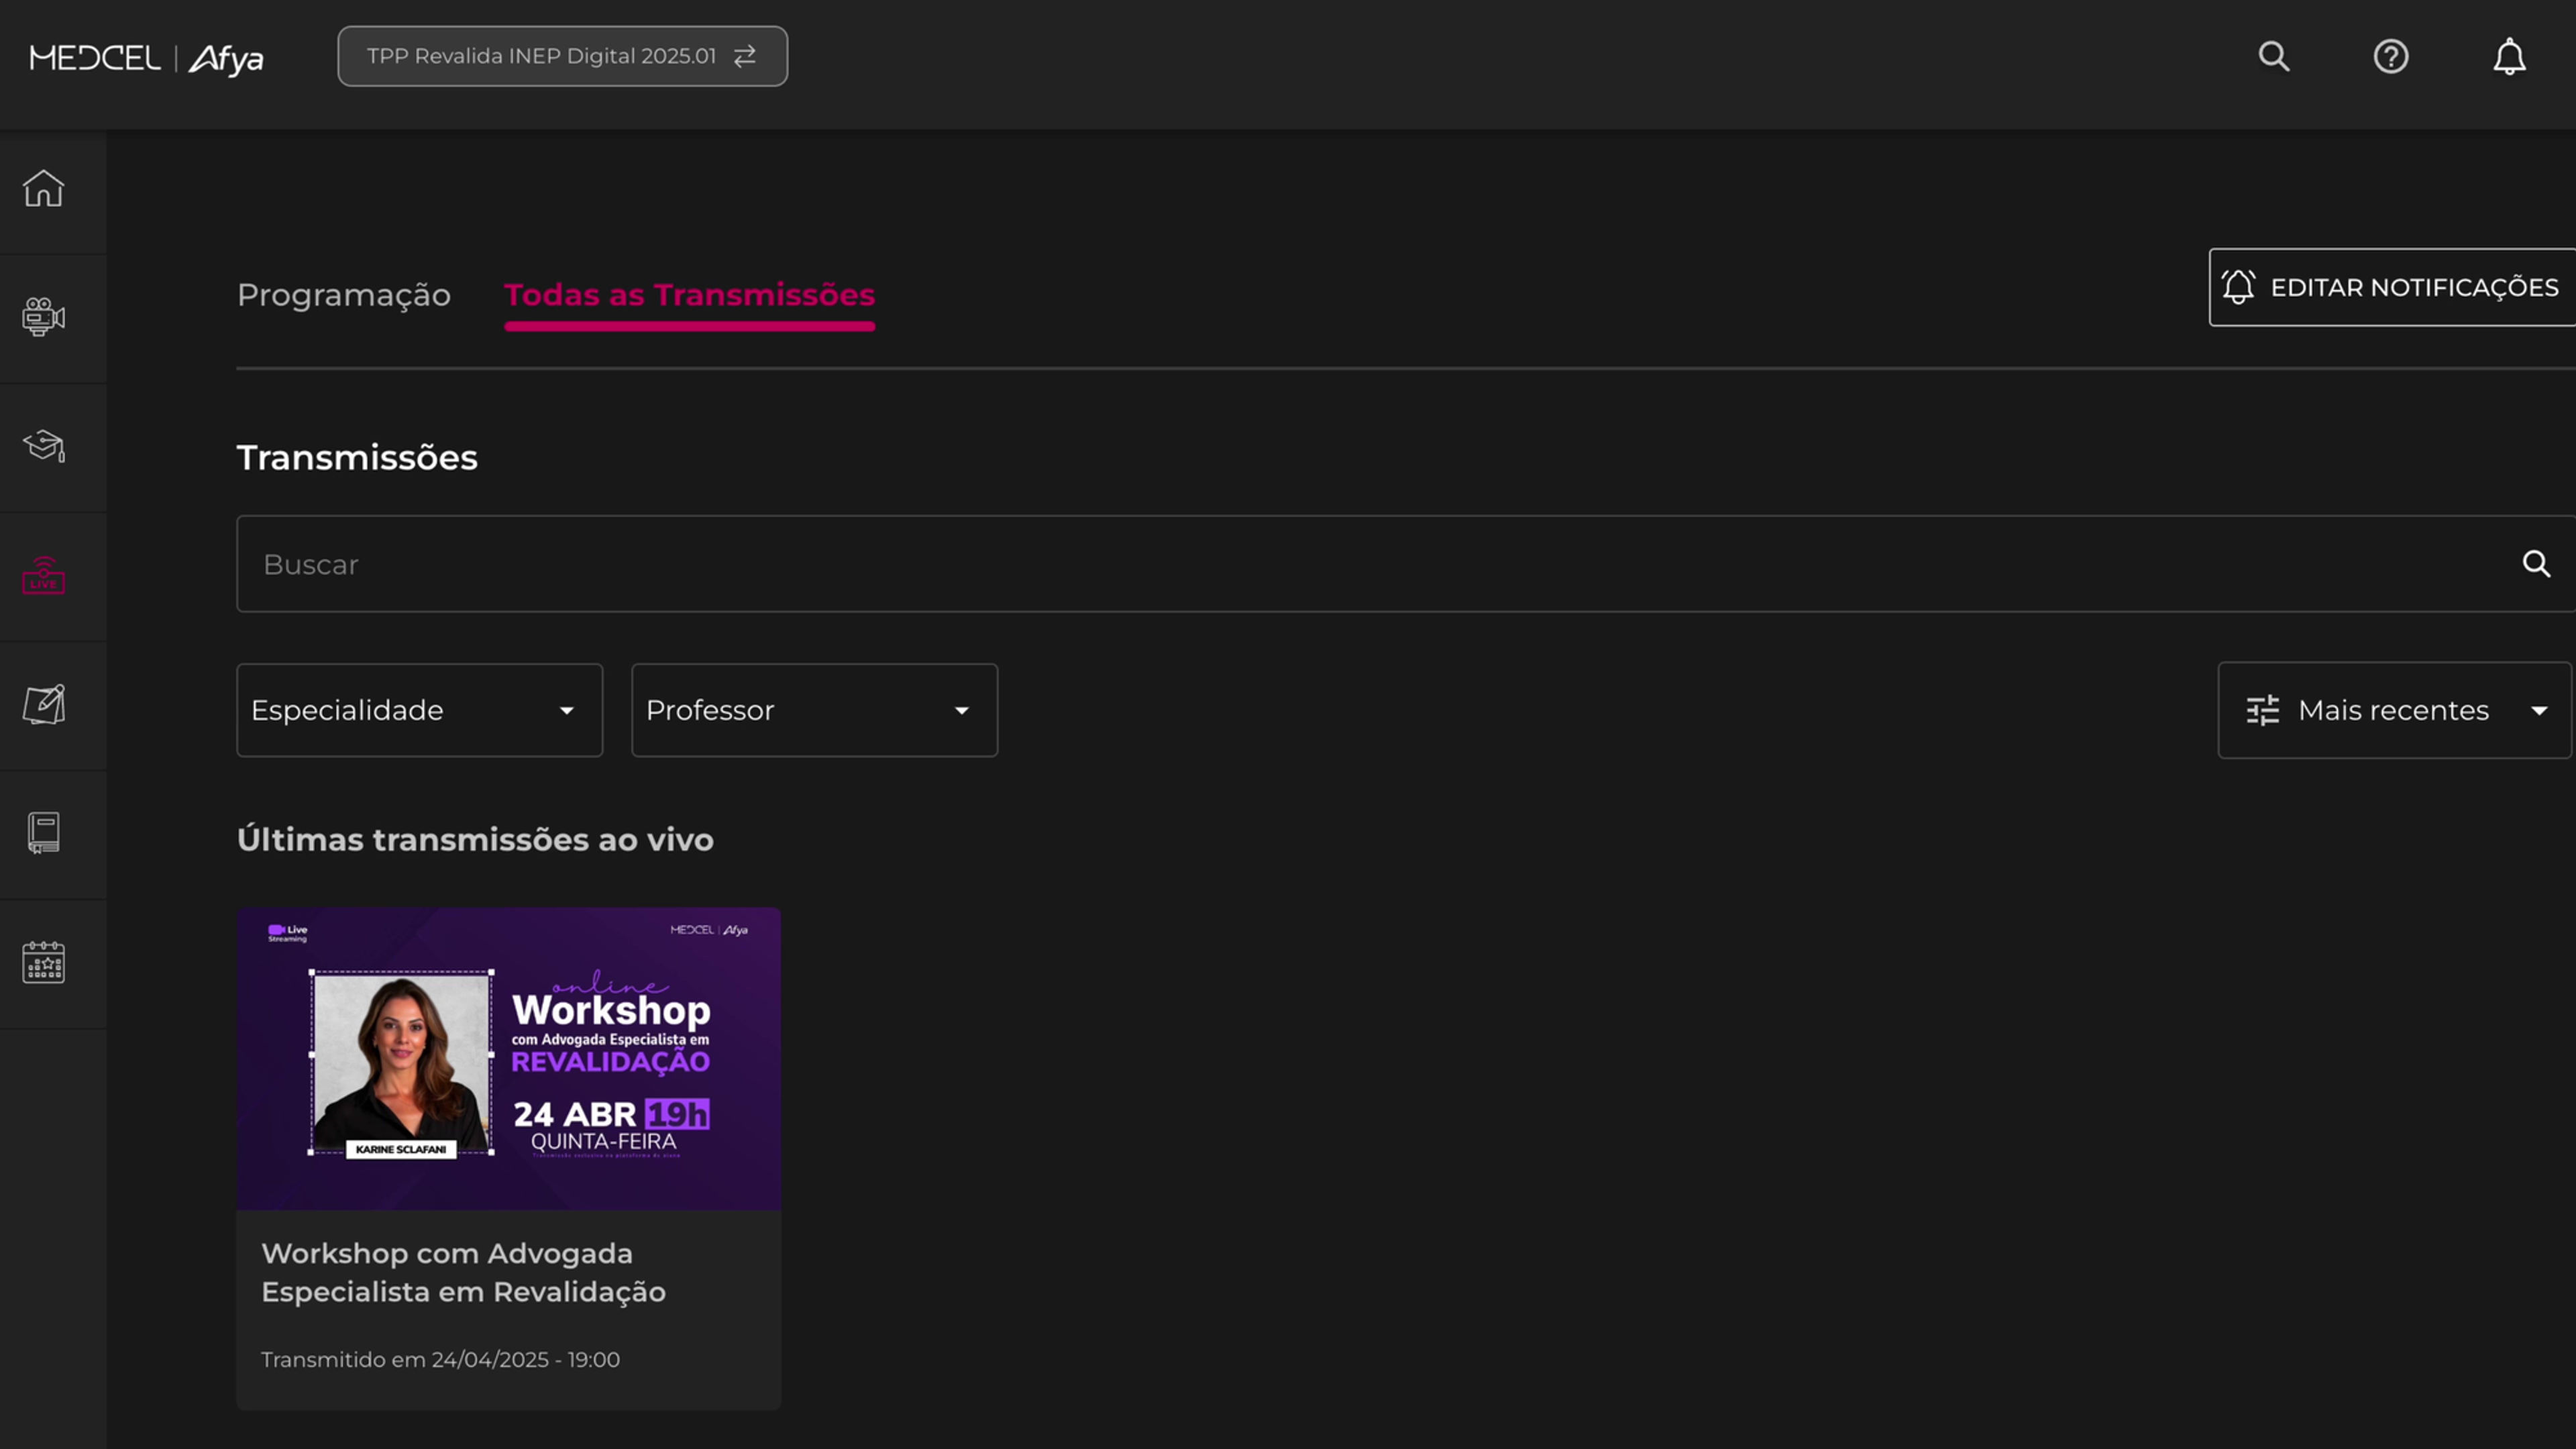The image size is (2576, 1449).
Task: Open the Workshop Revalidação broadcast thumbnail
Action: tap(508, 1059)
